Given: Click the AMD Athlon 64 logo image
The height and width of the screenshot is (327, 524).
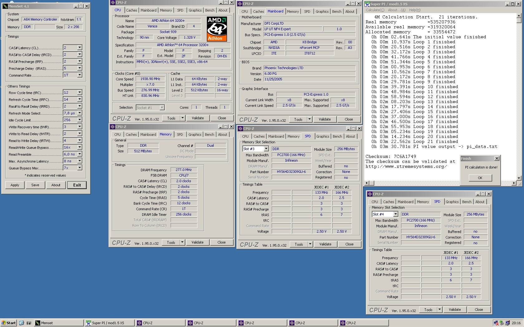Looking at the screenshot, I should [x=217, y=29].
